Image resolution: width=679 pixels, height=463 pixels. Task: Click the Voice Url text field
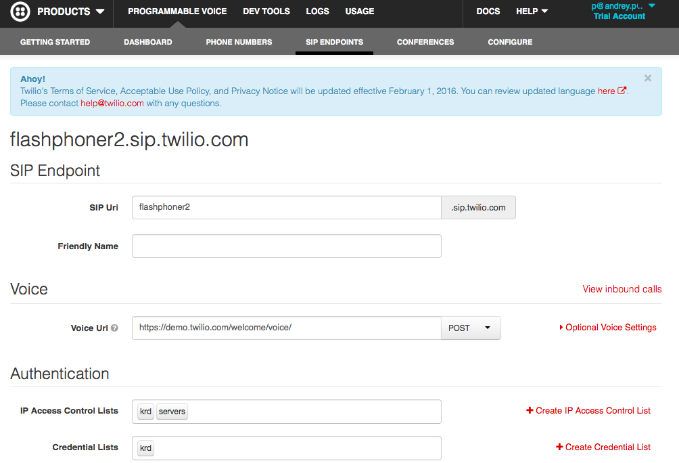pos(287,328)
